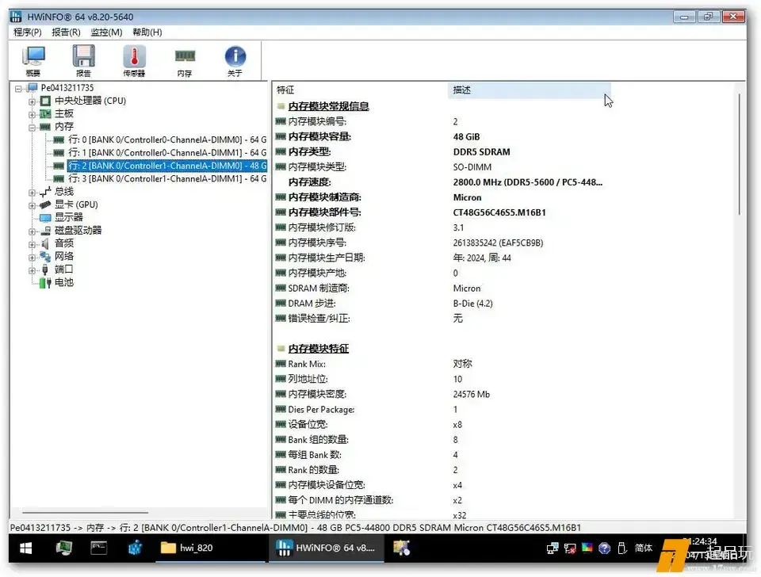The width and height of the screenshot is (761, 577).
Task: Click the 24576 Mb density value
Action: 471,394
